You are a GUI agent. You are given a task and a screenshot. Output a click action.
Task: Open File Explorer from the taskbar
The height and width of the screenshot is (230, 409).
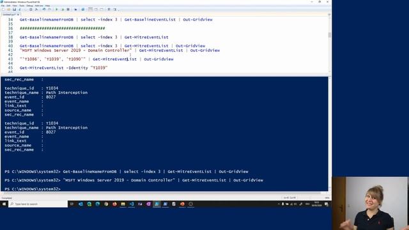click(123, 204)
